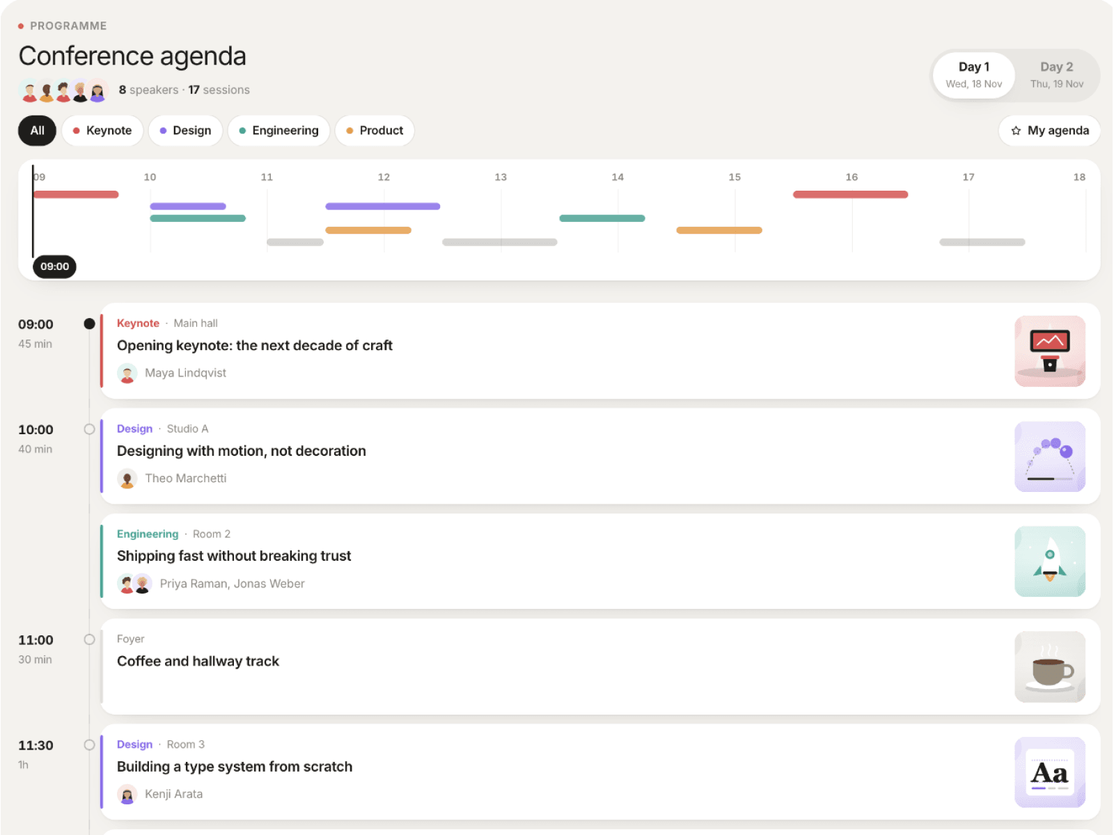Switch to Day 2, Thu 19 Nov
This screenshot has width=1114, height=835.
(1056, 75)
